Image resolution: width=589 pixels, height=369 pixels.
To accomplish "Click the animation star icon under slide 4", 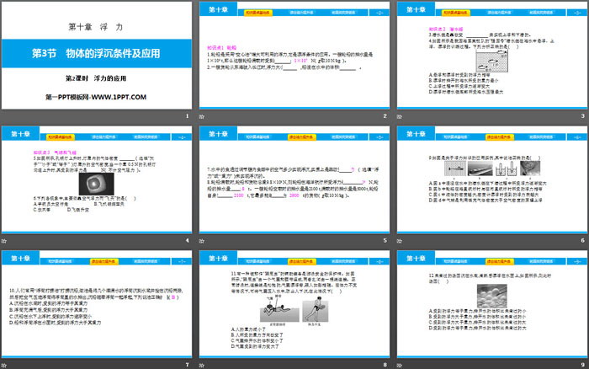I will tap(3, 241).
